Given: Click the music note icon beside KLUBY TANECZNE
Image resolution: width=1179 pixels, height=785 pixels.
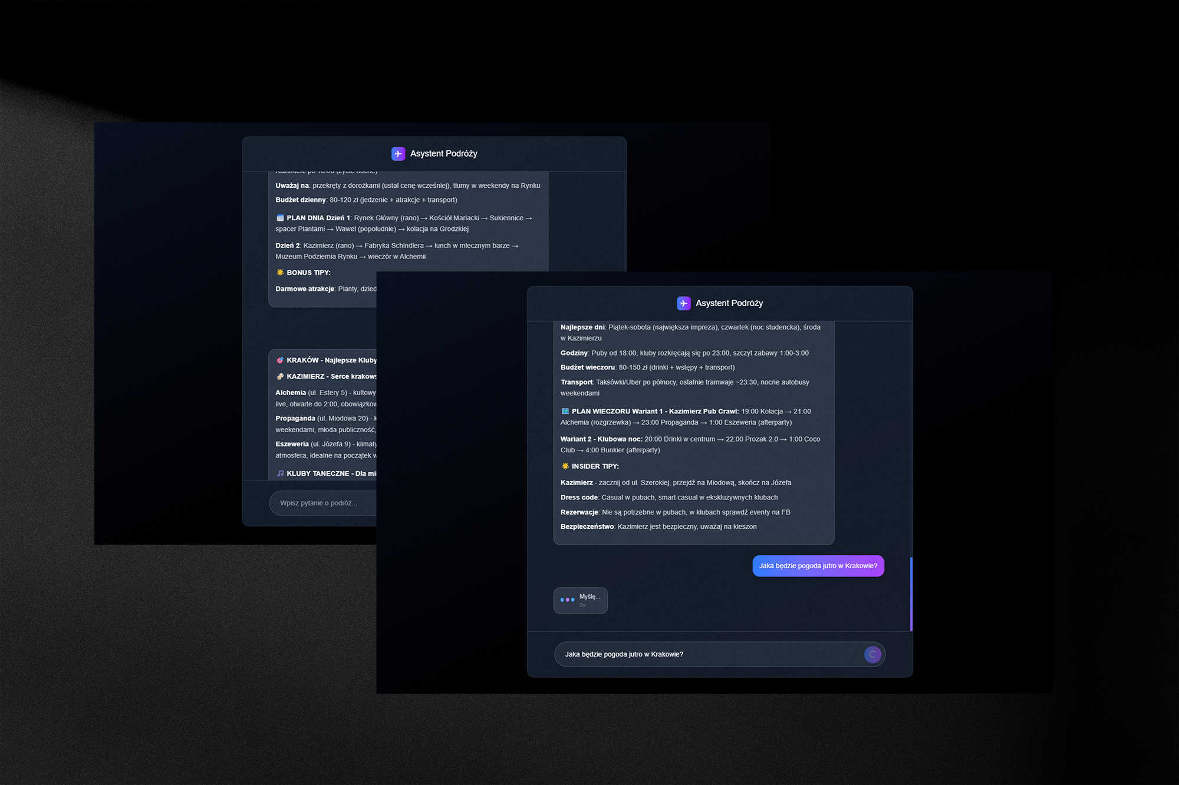Looking at the screenshot, I should coord(280,473).
